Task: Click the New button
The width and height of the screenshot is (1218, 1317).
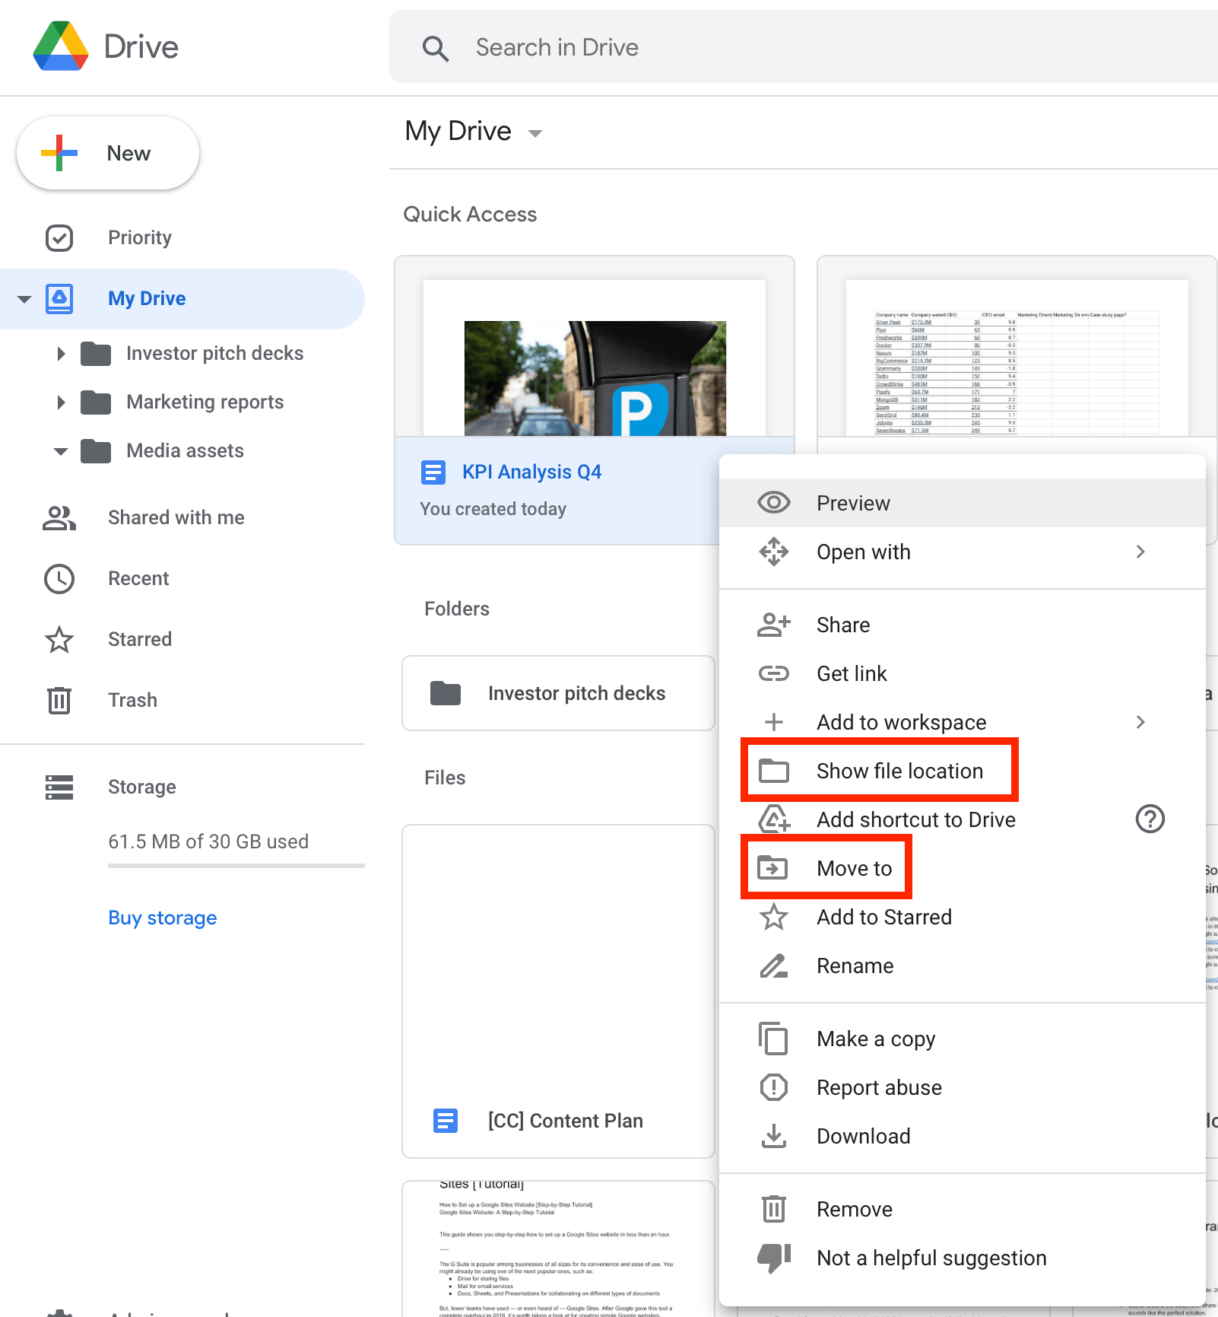Action: (x=107, y=153)
